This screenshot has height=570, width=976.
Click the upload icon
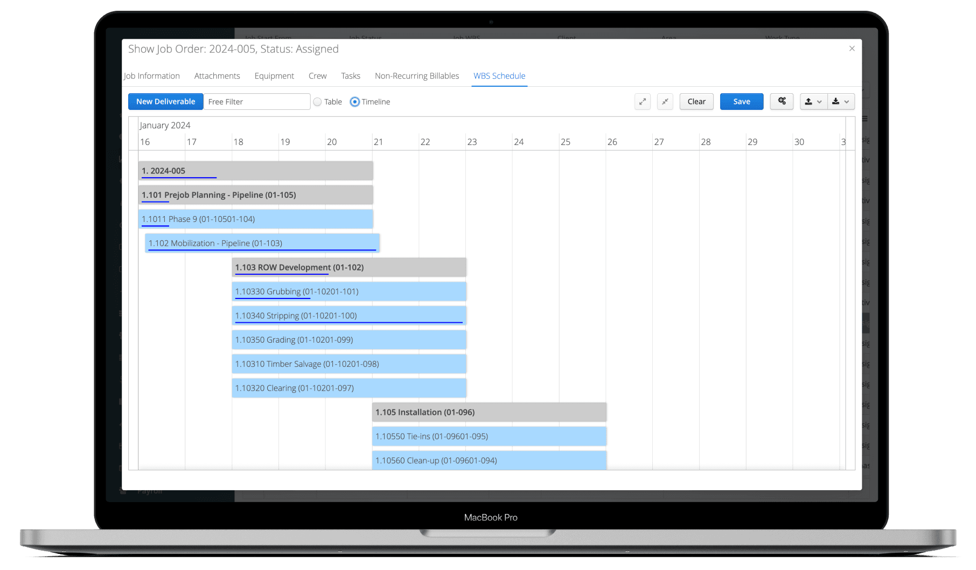[x=810, y=101]
